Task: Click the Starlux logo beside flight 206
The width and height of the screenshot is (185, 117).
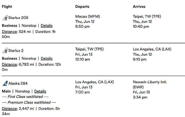Action: coord(5,18)
